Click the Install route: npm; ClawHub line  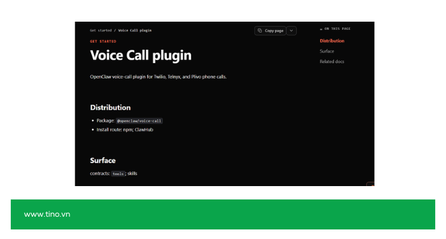125,130
